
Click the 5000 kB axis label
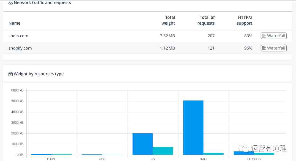pos(17,101)
